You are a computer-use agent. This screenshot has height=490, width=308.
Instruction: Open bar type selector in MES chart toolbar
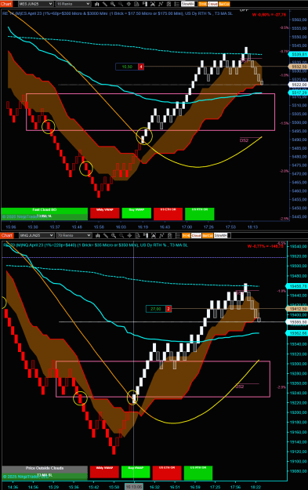(97, 4)
